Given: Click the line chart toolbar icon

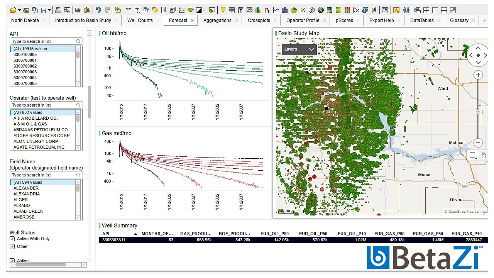Looking at the screenshot, I should [x=276, y=10].
